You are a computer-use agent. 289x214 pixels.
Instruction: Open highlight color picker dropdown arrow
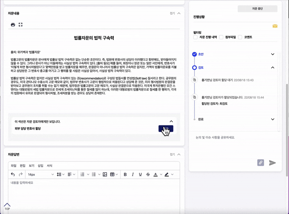(x=172, y=174)
